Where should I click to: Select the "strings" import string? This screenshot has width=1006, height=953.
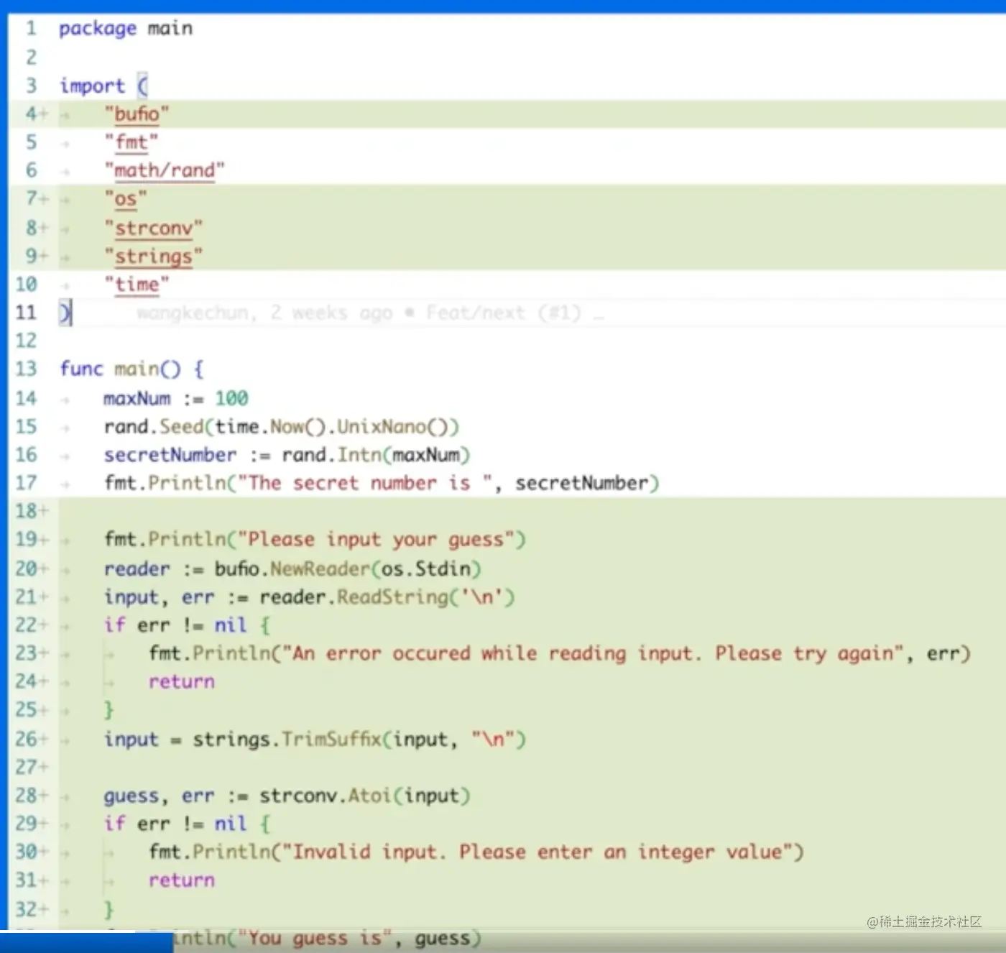pos(153,256)
